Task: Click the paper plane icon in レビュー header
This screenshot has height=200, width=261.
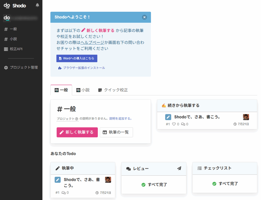Action: [x=179, y=168]
